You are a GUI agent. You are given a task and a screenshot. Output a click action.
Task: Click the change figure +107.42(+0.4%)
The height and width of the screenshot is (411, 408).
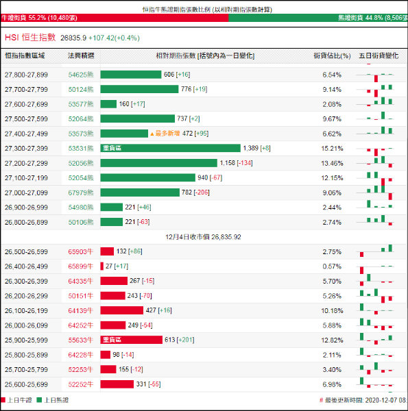[x=114, y=38]
